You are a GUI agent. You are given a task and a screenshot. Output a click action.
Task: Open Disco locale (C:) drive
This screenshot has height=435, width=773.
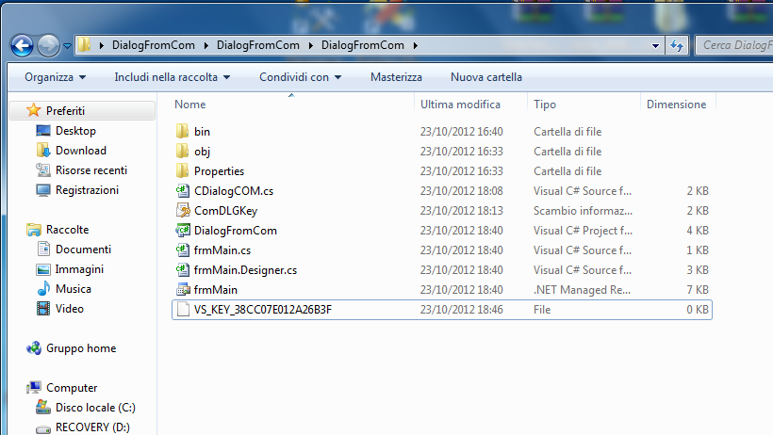pyautogui.click(x=95, y=408)
